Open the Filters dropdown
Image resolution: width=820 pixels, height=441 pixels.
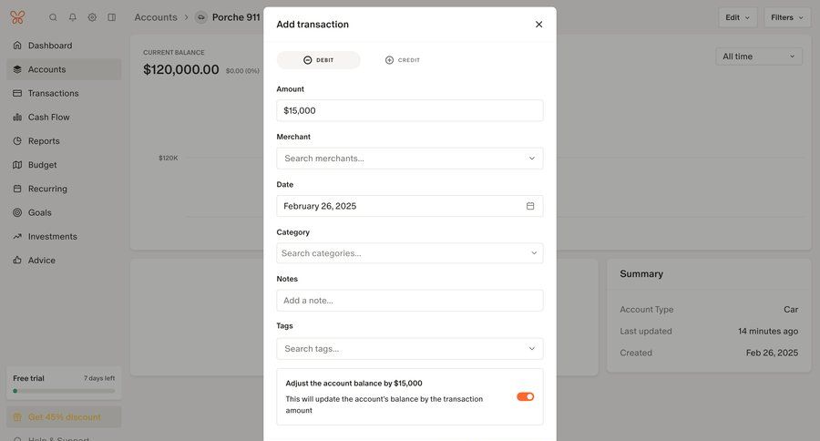point(787,17)
